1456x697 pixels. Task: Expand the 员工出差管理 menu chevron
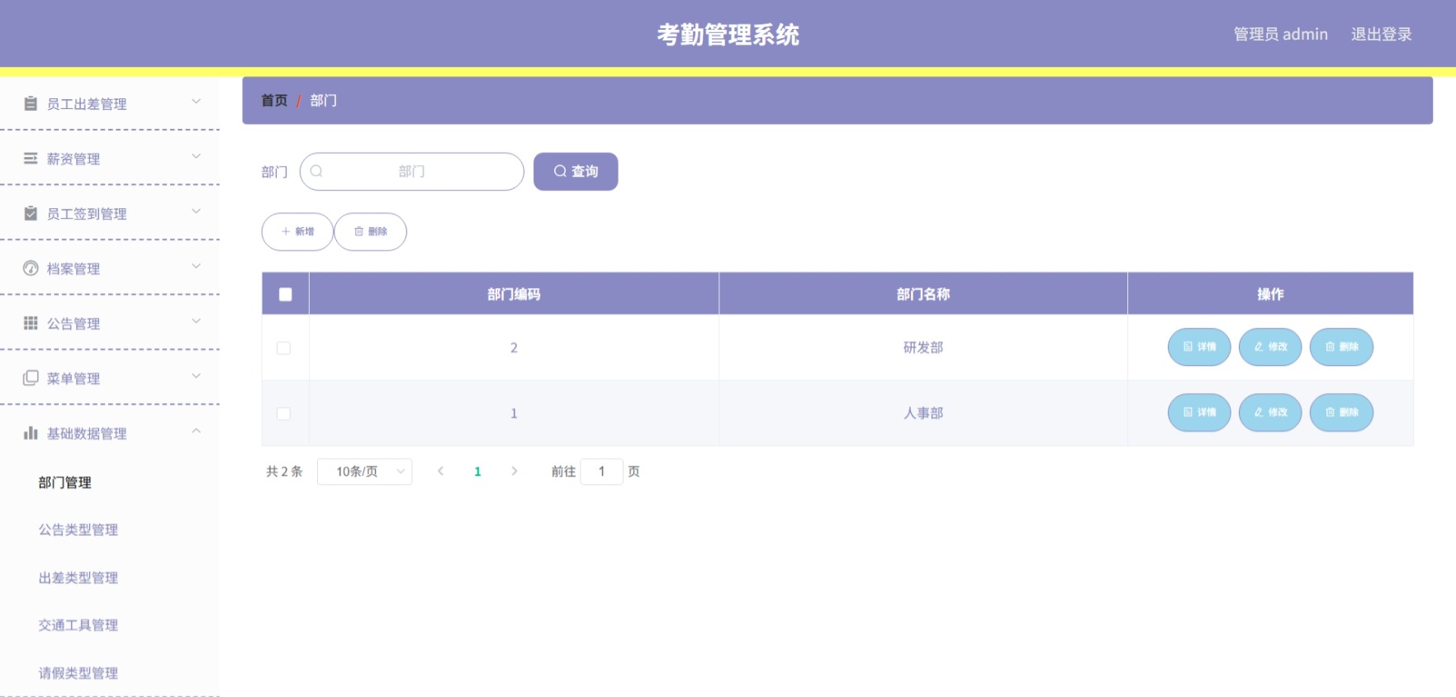197,102
